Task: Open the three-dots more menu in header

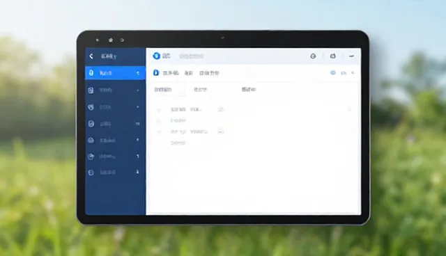Action: [351, 56]
